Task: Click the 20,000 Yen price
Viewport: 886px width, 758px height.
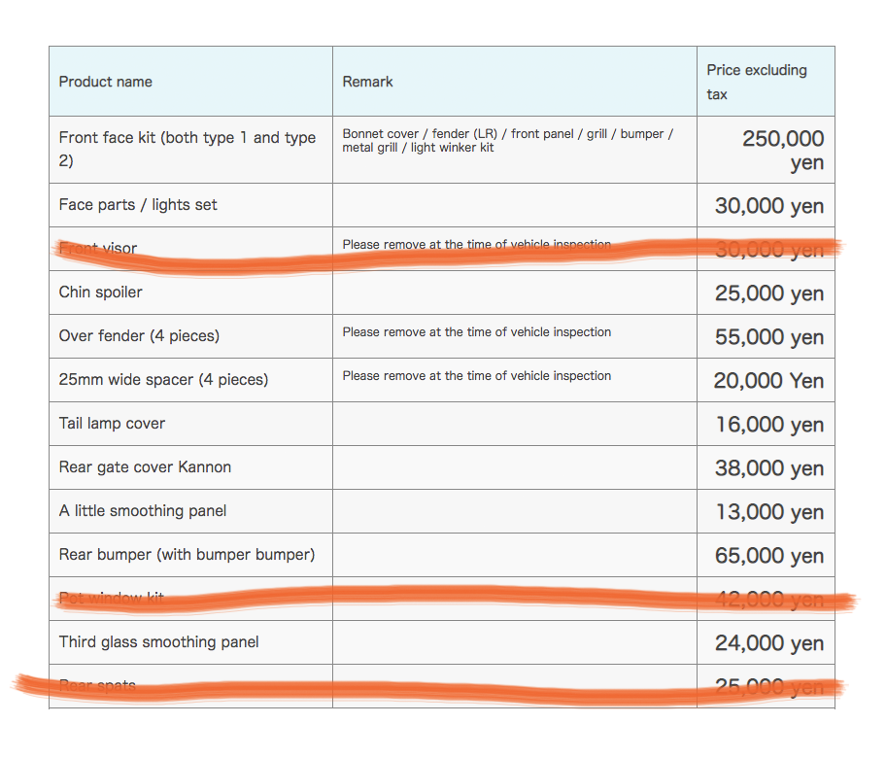Action: (768, 381)
